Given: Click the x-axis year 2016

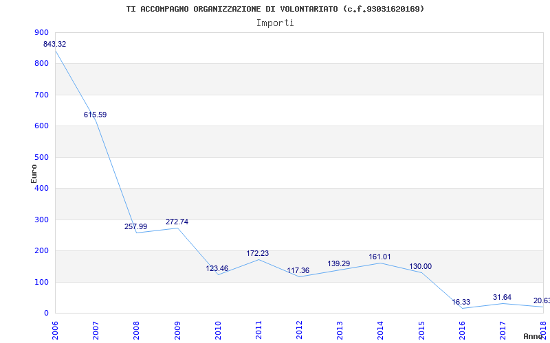Looking at the screenshot, I should pos(462,331).
